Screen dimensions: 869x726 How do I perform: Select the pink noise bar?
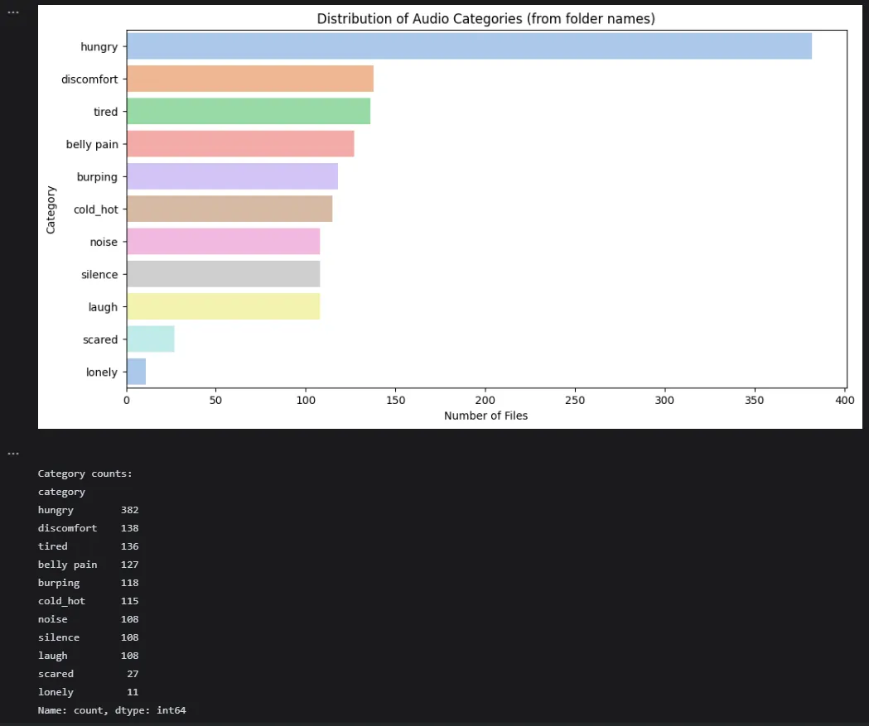[x=224, y=242]
